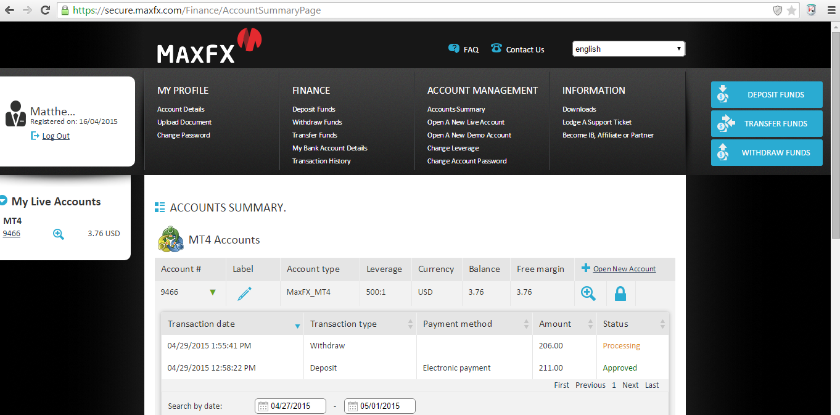The height and width of the screenshot is (415, 840).
Task: Open Accounts Summary menu item
Action: coord(456,109)
